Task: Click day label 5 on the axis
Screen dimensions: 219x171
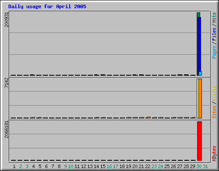Action: coord(40,166)
